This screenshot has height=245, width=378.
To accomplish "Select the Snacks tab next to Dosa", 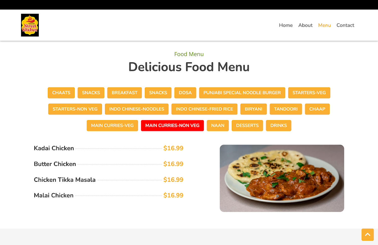I will click(158, 93).
